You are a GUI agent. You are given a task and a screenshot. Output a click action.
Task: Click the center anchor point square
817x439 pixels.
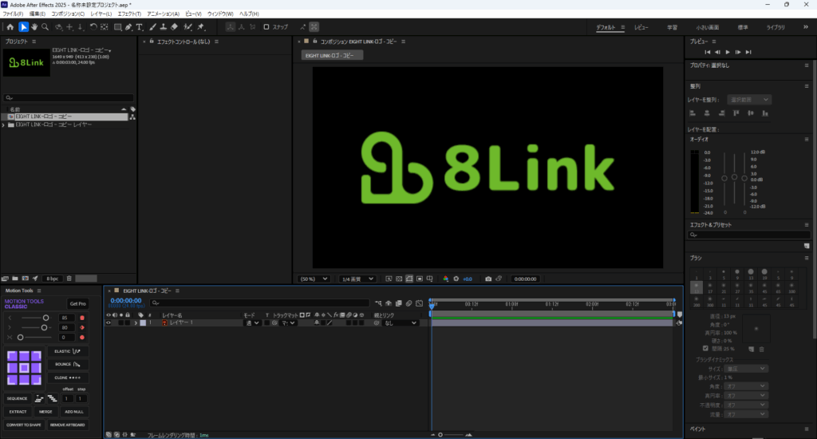tap(24, 368)
